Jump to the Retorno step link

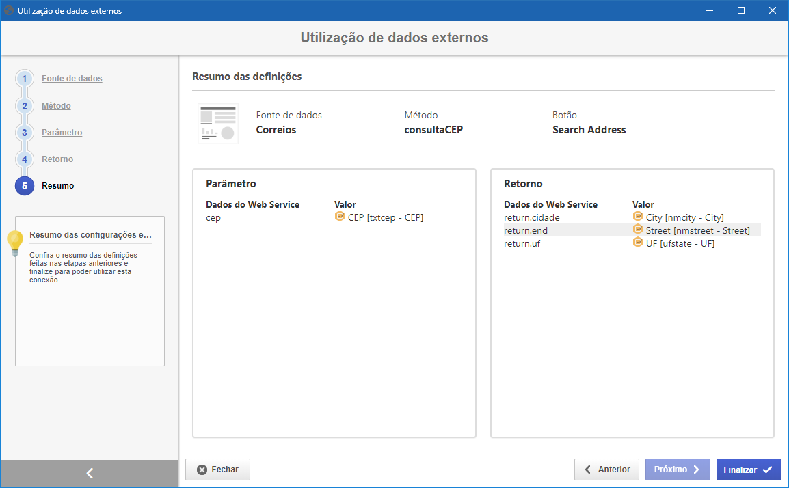[x=57, y=159]
